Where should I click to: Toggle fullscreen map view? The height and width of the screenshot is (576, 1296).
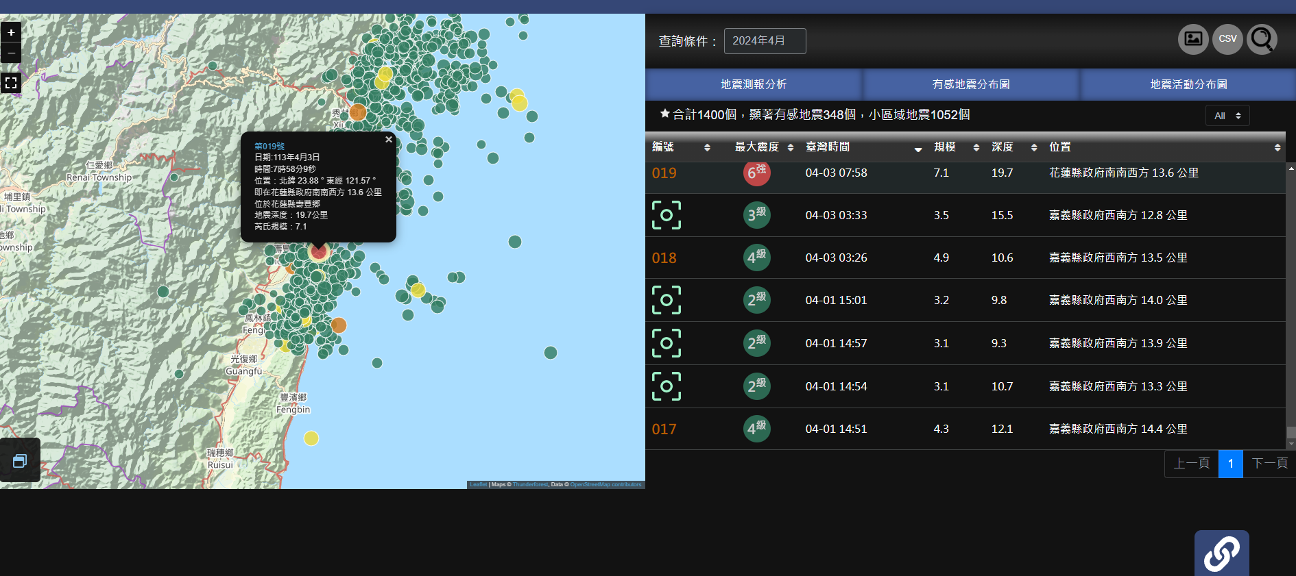(x=11, y=83)
